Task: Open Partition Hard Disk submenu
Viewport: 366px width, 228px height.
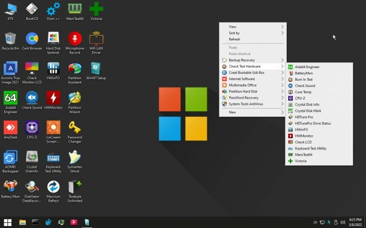Action: click(253, 91)
